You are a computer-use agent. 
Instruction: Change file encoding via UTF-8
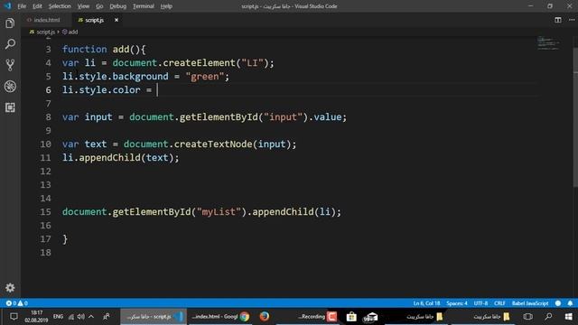click(480, 303)
